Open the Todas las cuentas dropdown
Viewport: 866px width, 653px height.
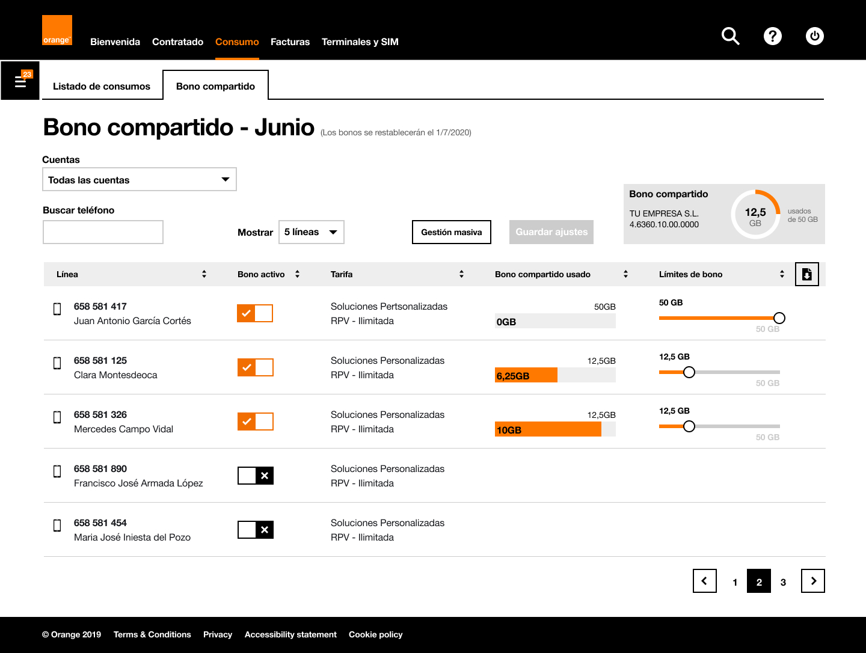coord(139,179)
